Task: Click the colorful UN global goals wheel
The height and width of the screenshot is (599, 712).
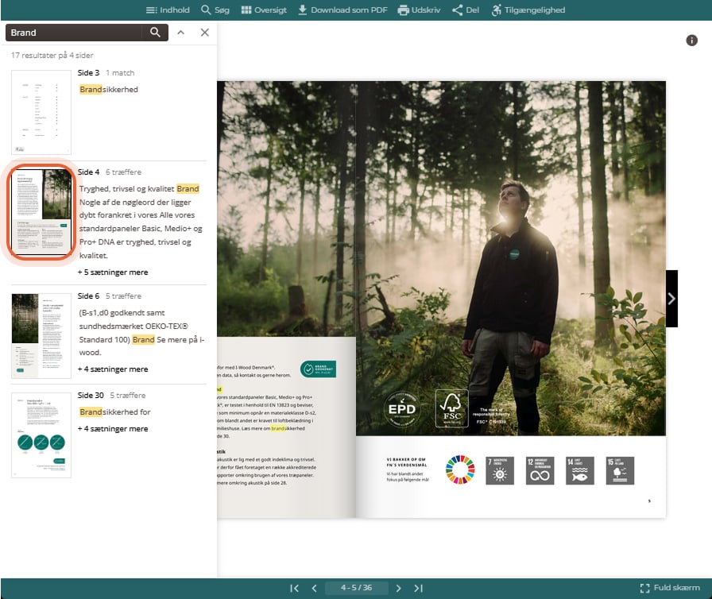Action: point(460,470)
